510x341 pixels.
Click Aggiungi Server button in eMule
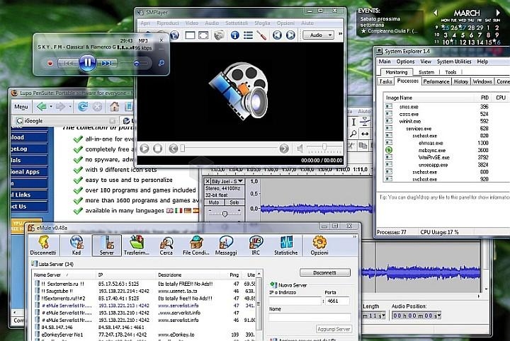point(334,329)
